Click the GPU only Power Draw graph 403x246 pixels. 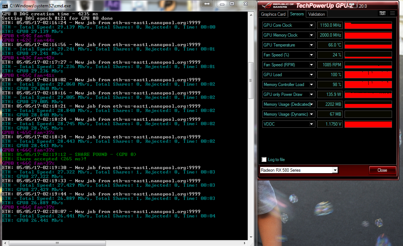tap(368, 94)
